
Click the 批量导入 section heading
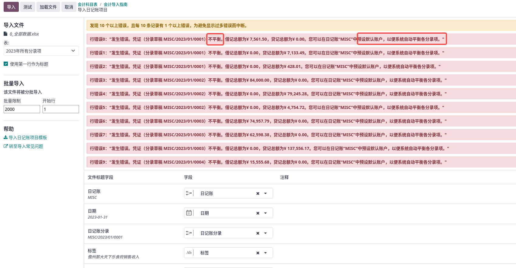click(14, 83)
